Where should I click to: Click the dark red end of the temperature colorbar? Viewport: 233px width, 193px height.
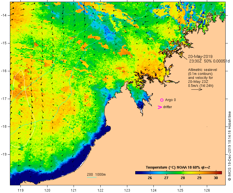[220, 173]
